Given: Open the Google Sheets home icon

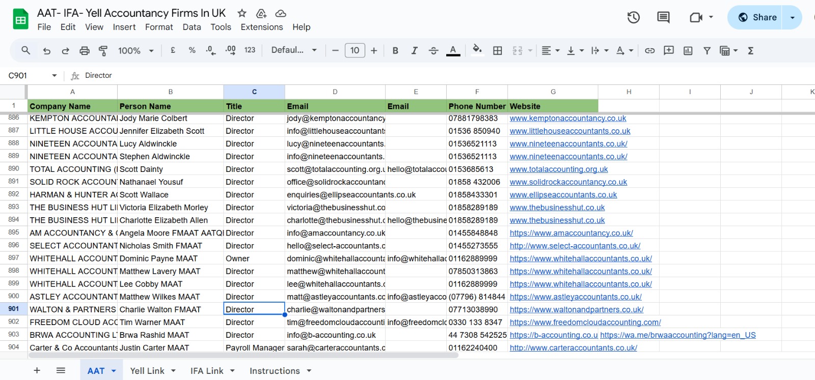Looking at the screenshot, I should coord(20,20).
